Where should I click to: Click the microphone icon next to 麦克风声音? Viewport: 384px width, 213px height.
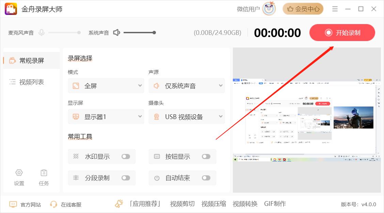pos(41,32)
